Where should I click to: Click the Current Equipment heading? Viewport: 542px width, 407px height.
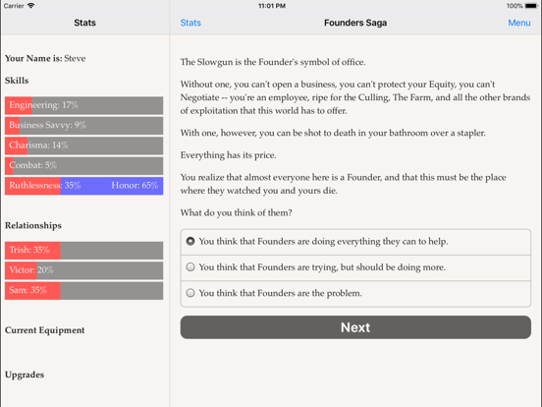click(44, 330)
